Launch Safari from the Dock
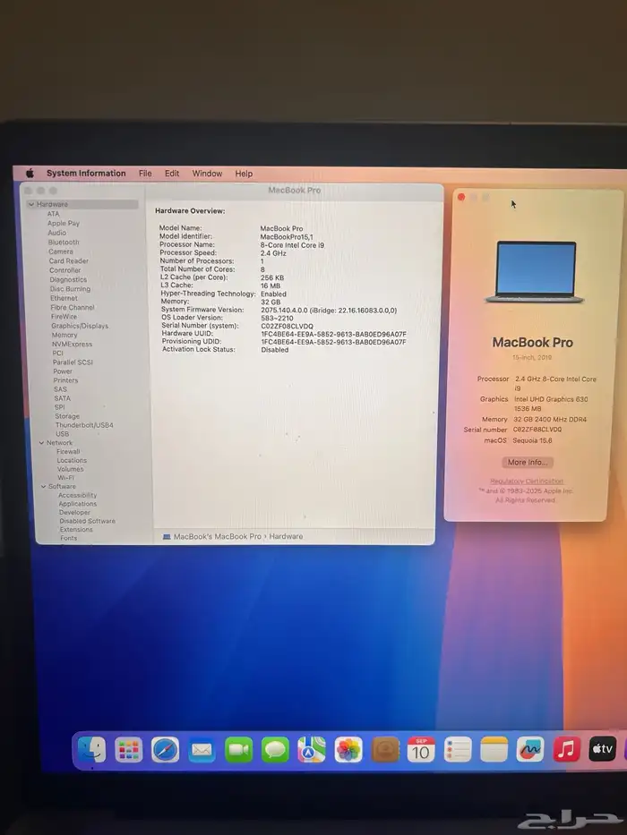The height and width of the screenshot is (835, 627). coord(166,750)
